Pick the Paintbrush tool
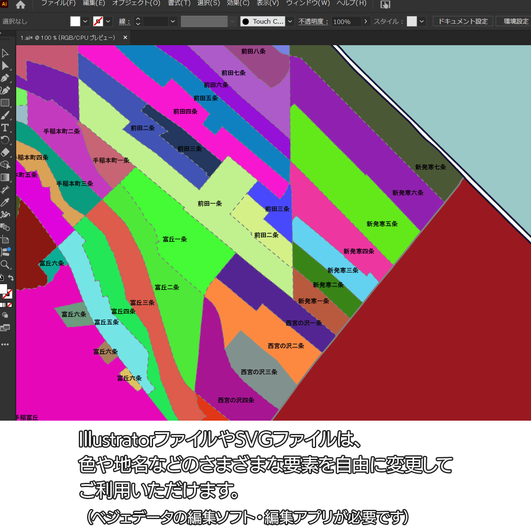Screen dimensions: 531x531 (x=5, y=115)
